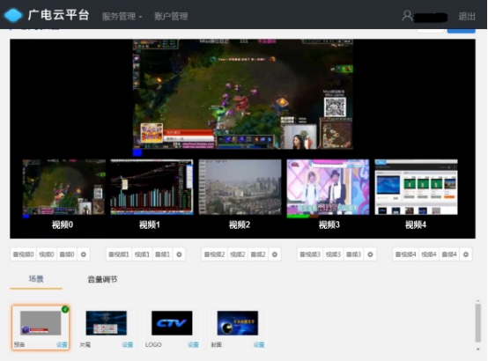Image resolution: width=488 pixels, height=361 pixels.
Task: Select the 视频0 button
Action: pyautogui.click(x=47, y=254)
